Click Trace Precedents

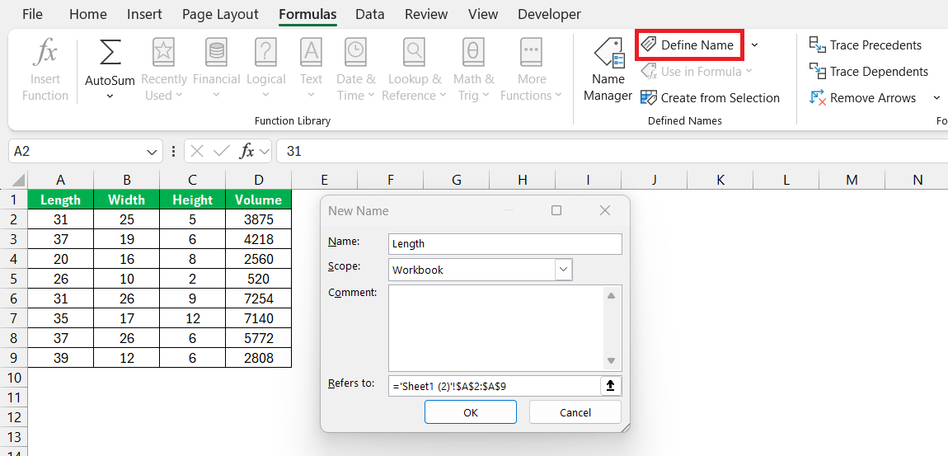(866, 45)
